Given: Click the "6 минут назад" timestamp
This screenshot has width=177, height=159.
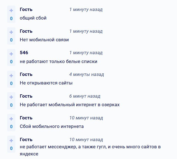Looking at the screenshot, I should [x=85, y=96].
